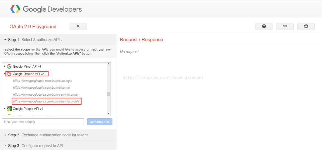
Task: Select the auth/plus.me scope
Action: click(x=41, y=88)
